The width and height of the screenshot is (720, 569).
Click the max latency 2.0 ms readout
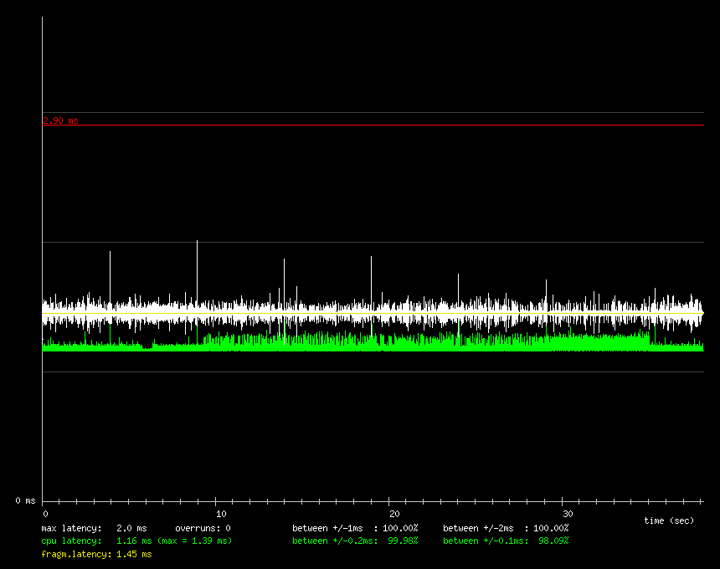click(x=94, y=528)
